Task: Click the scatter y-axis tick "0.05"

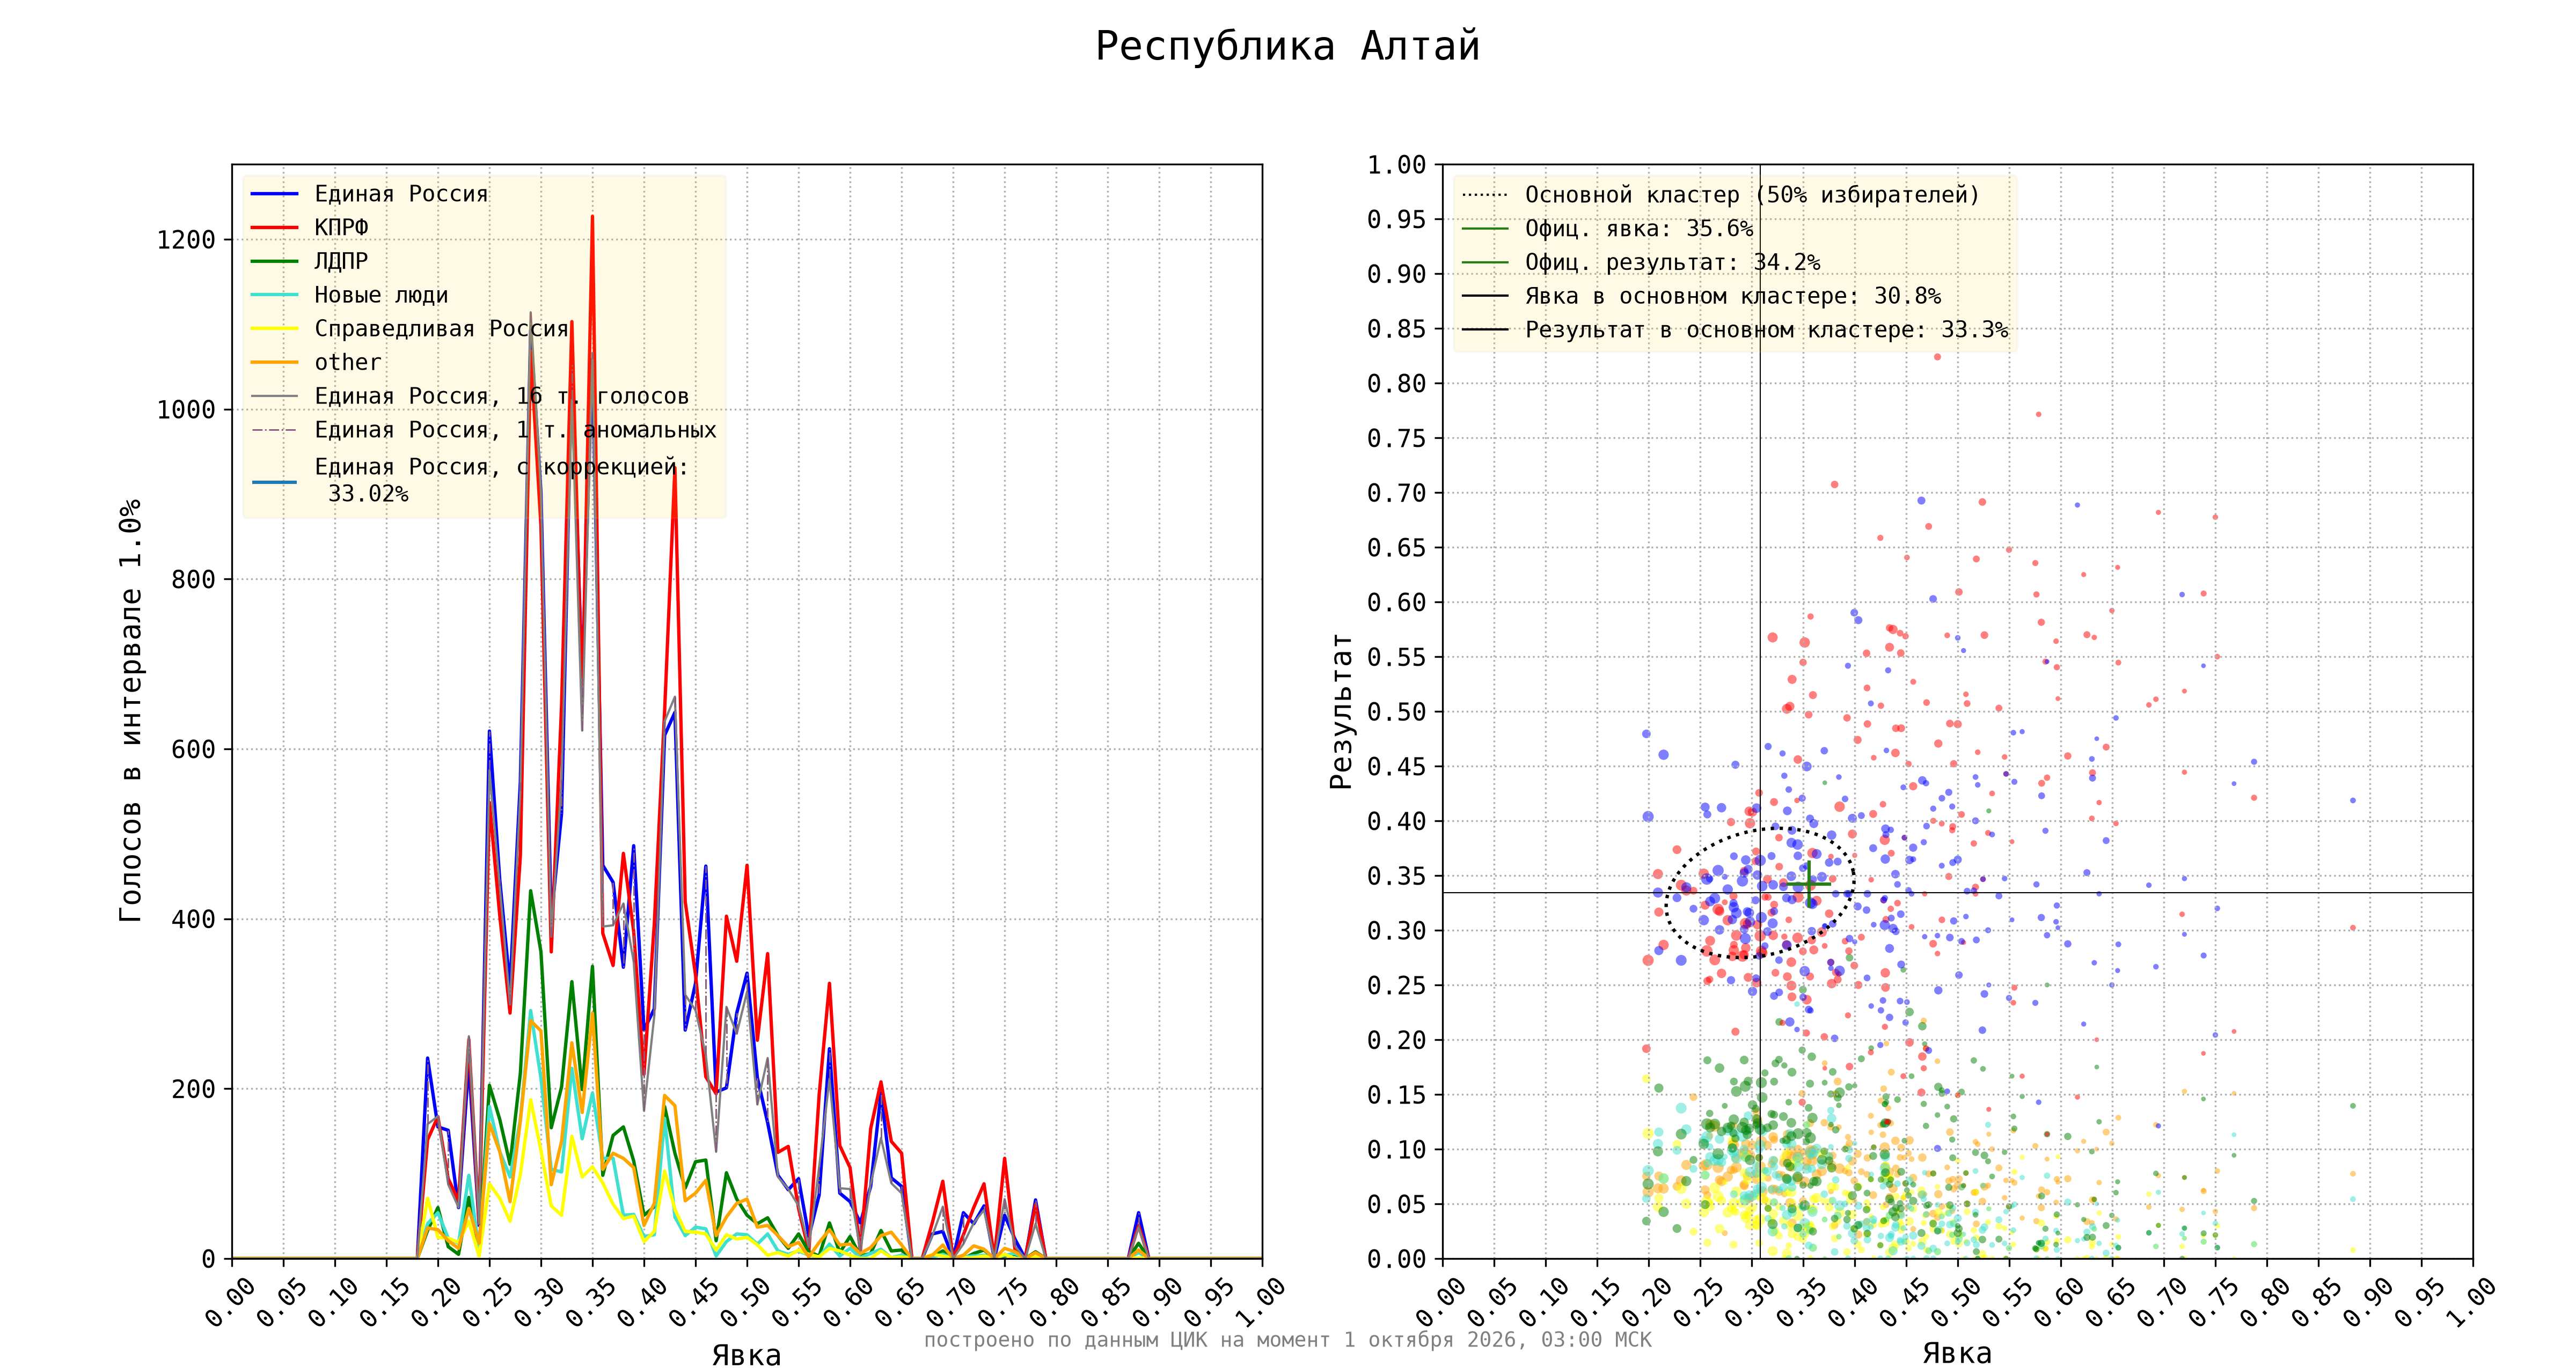Action: pyautogui.click(x=1397, y=1204)
